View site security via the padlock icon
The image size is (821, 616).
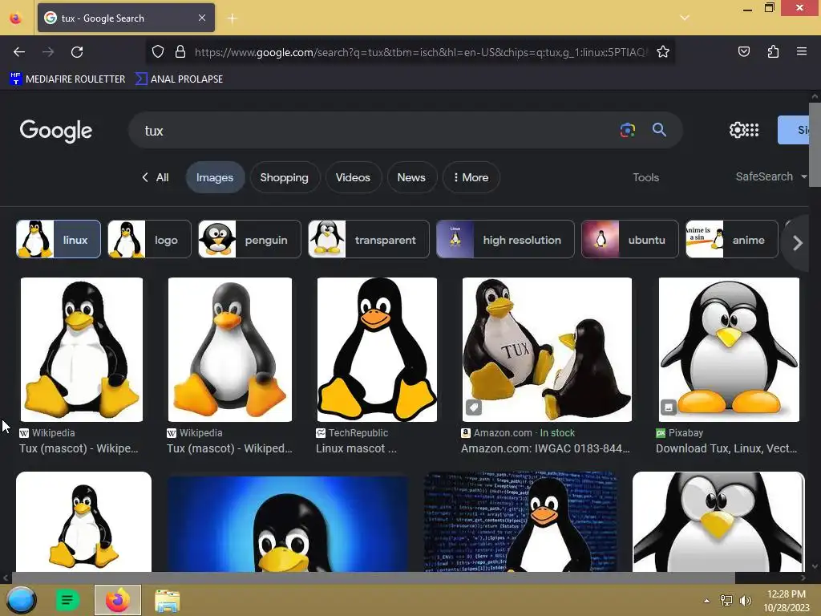coord(180,51)
